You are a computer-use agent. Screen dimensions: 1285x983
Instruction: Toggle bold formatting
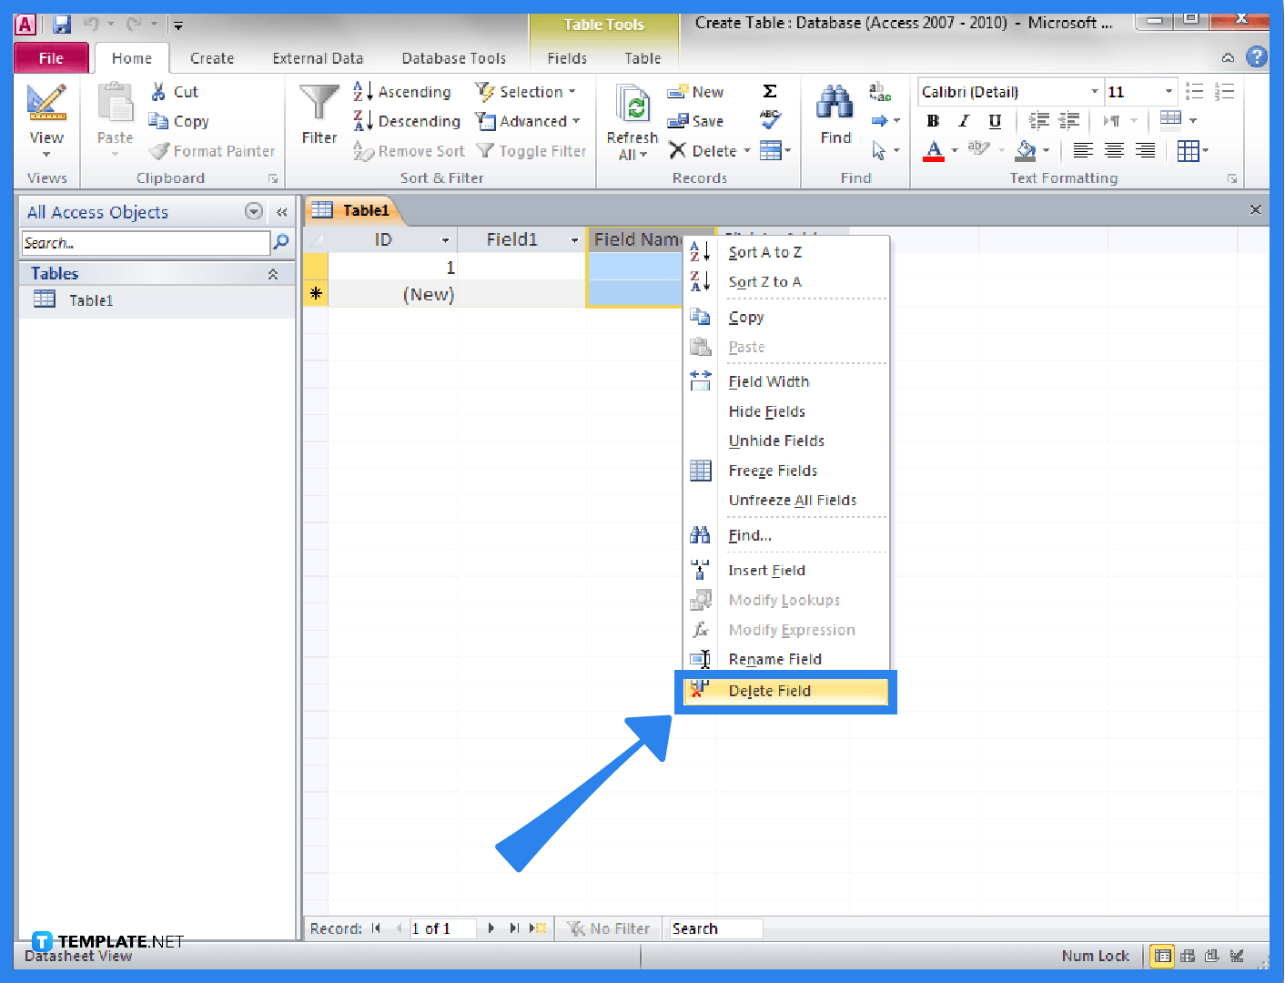(x=931, y=120)
